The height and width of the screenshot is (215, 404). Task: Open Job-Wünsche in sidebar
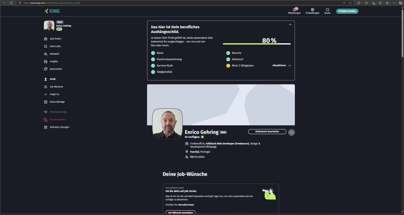click(x=54, y=86)
